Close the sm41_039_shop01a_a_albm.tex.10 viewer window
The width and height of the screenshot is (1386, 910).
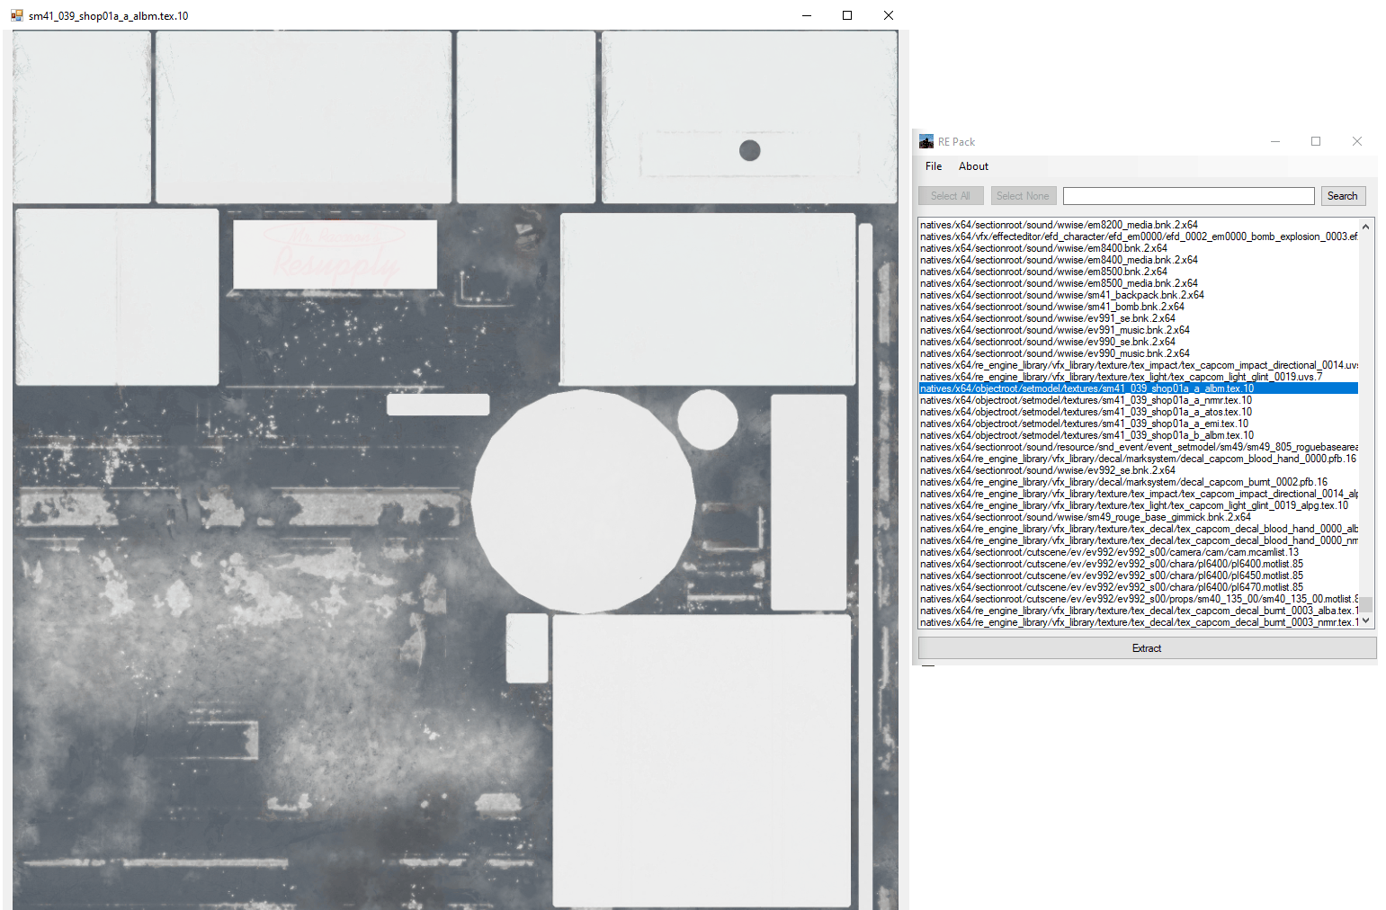pos(889,15)
